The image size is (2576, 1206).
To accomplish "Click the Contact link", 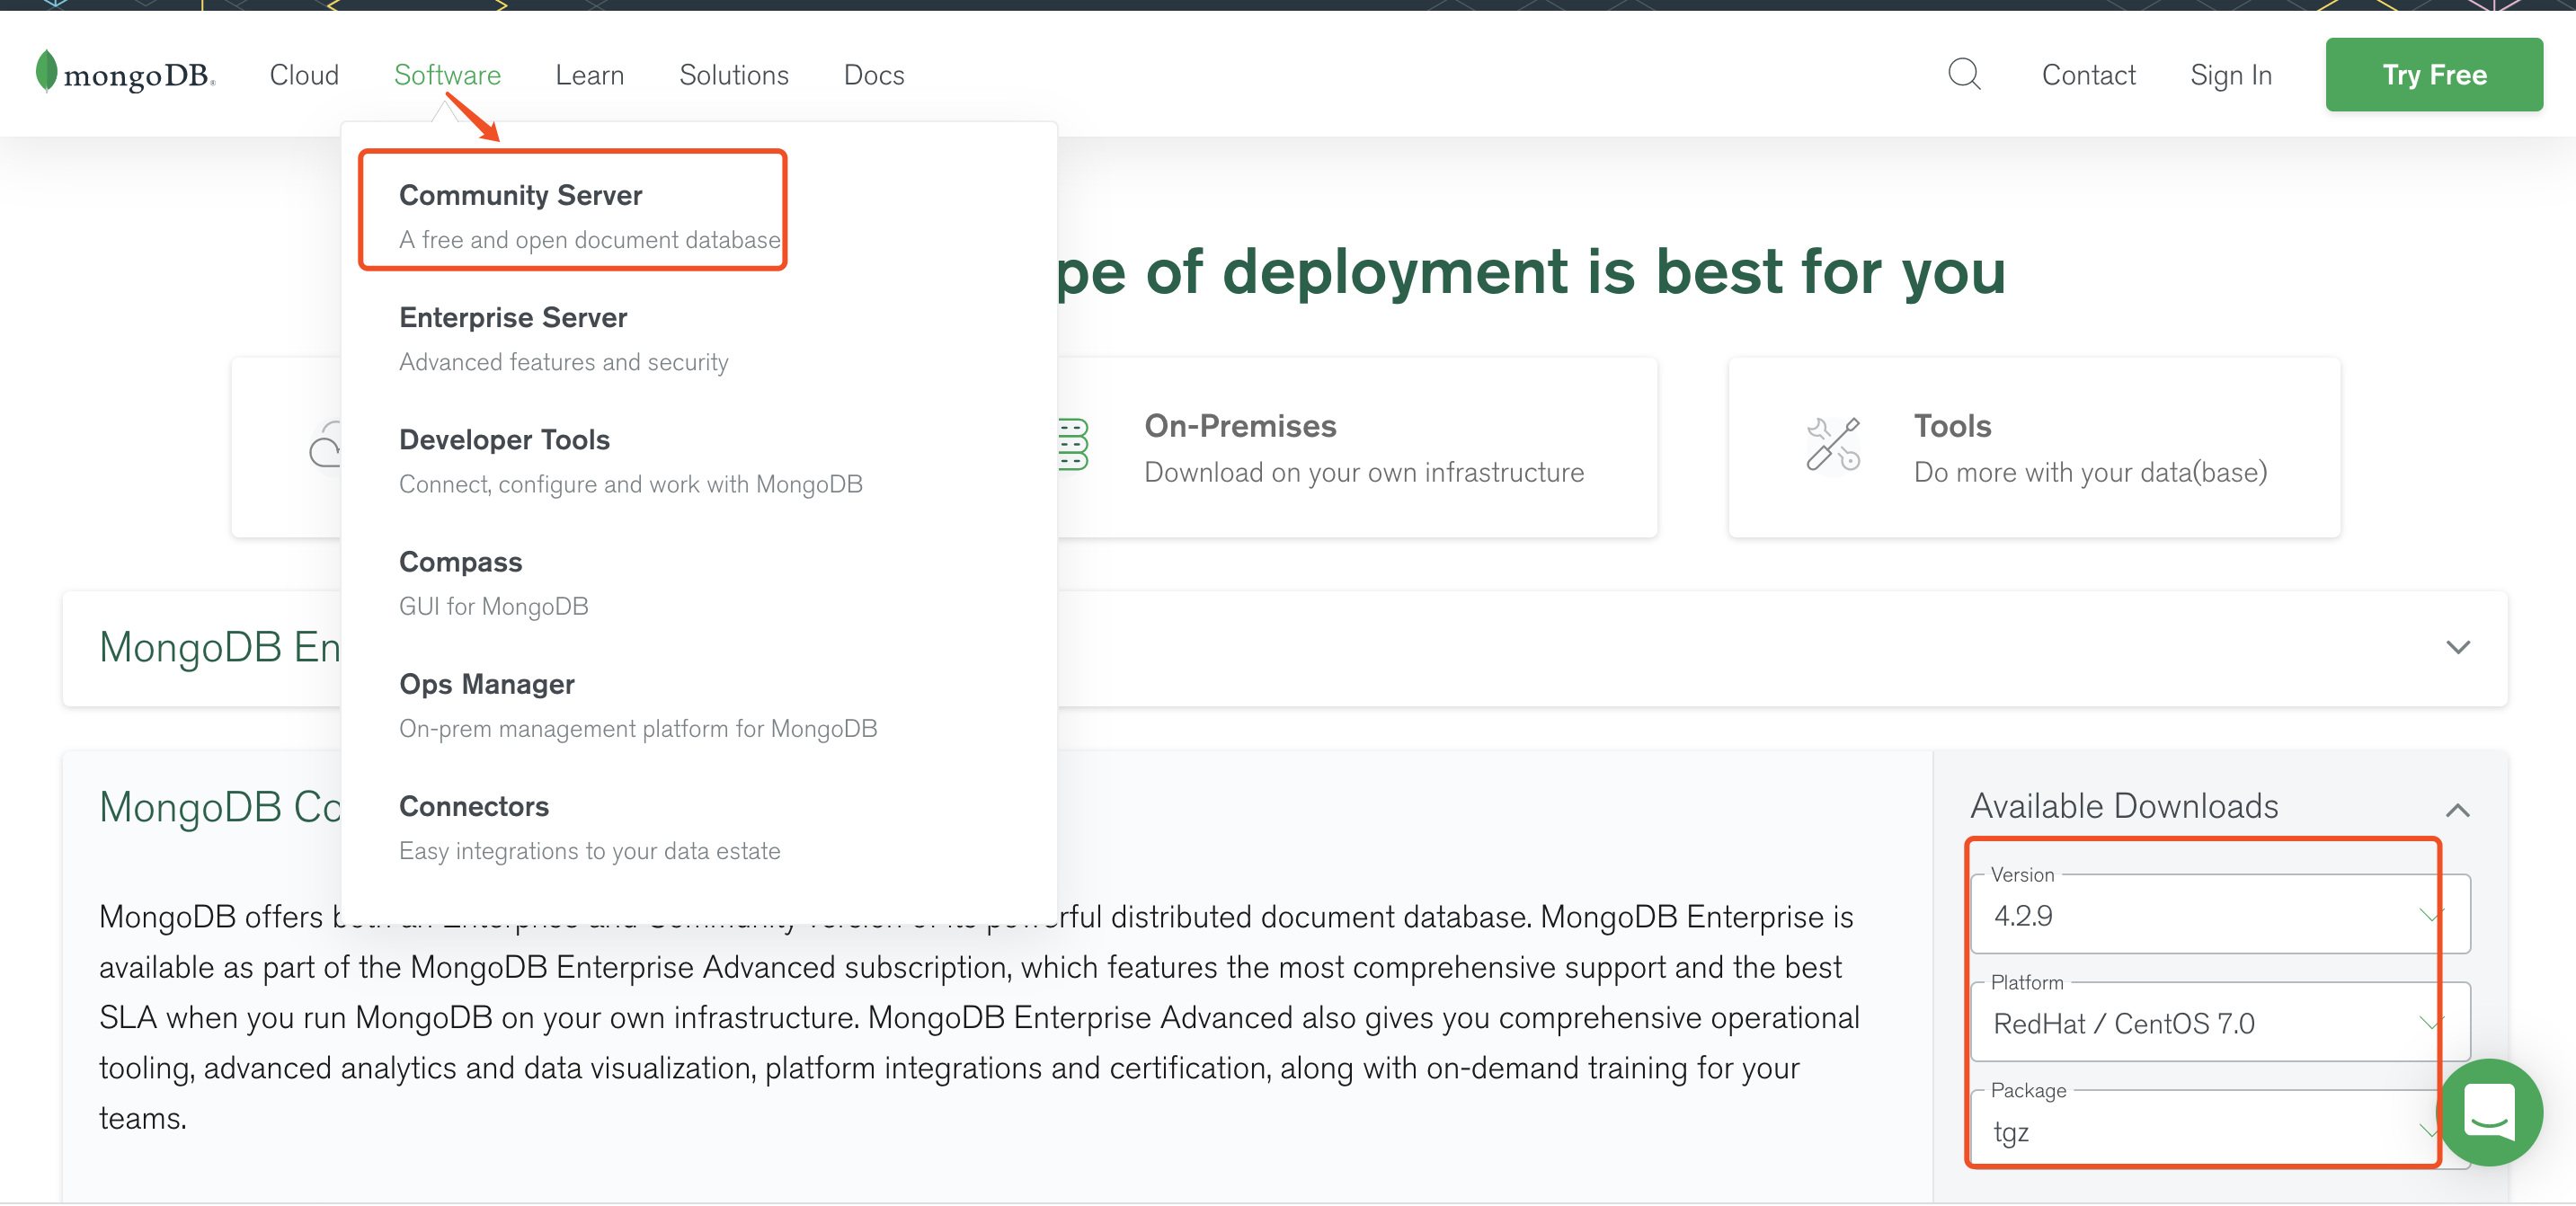I will [x=2089, y=75].
